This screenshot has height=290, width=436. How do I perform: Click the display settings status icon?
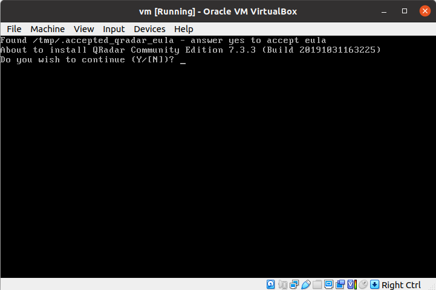tap(329, 284)
